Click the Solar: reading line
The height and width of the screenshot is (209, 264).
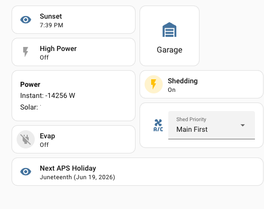pos(30,107)
